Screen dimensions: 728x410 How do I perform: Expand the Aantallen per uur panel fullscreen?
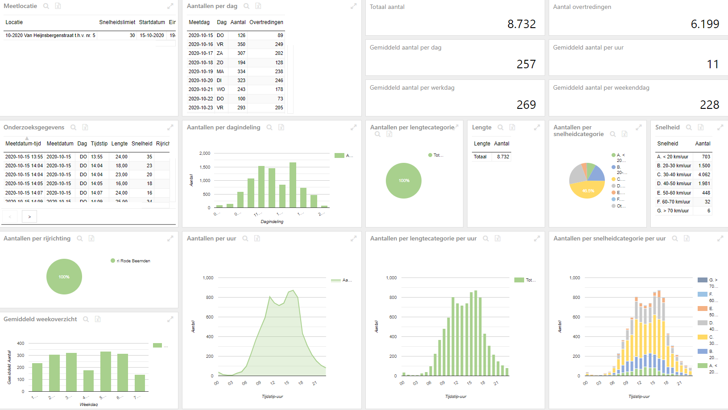tap(353, 239)
